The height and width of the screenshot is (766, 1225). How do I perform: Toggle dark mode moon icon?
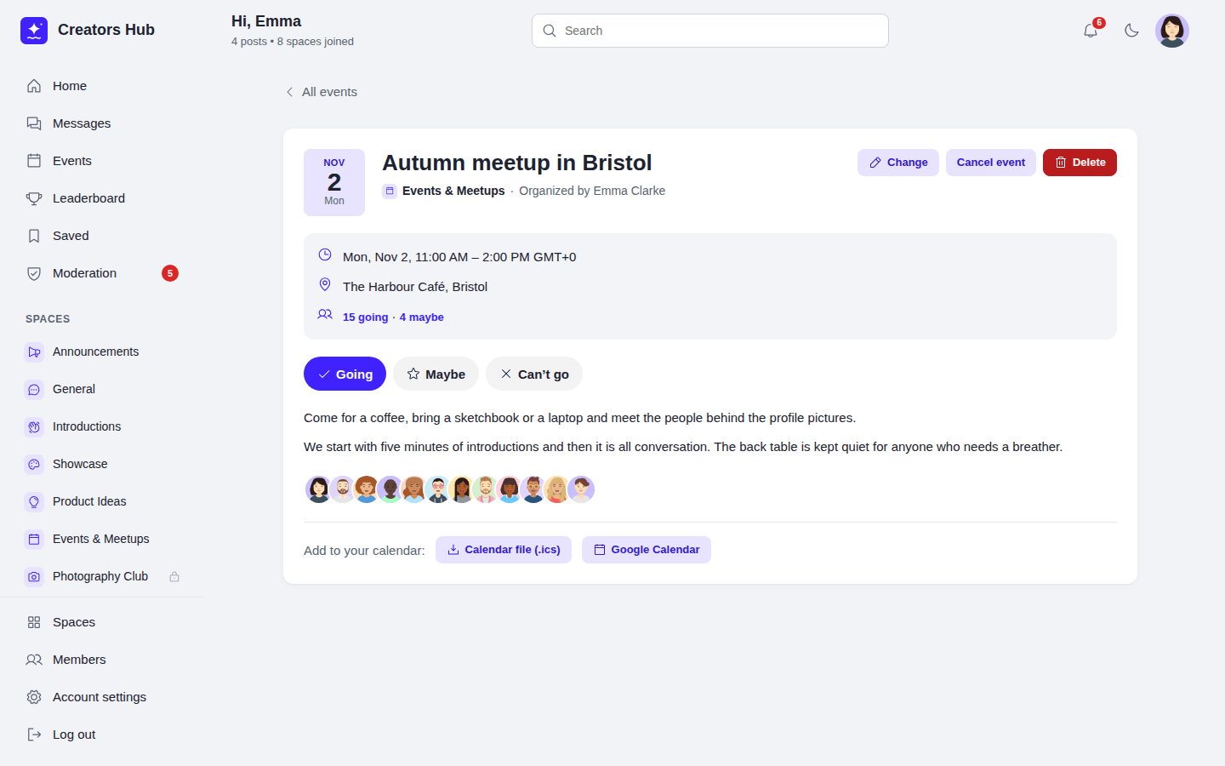(1131, 31)
